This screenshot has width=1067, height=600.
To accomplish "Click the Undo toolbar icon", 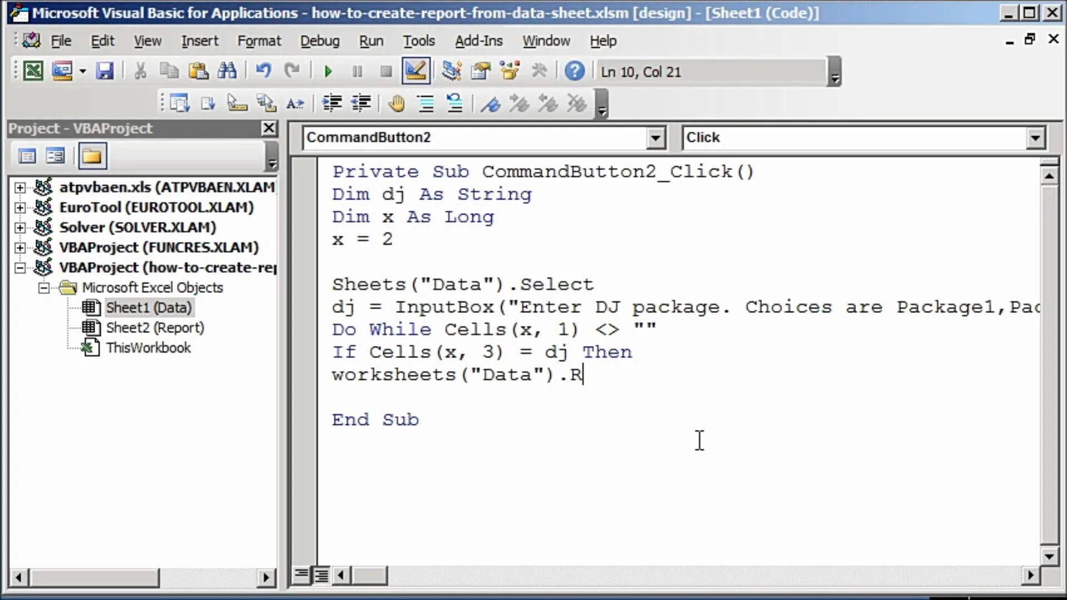I will 263,71.
